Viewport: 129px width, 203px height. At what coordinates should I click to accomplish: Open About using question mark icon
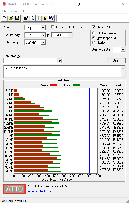point(45,18)
